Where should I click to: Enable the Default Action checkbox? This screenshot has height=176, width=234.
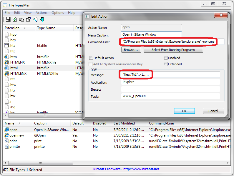click(91, 58)
